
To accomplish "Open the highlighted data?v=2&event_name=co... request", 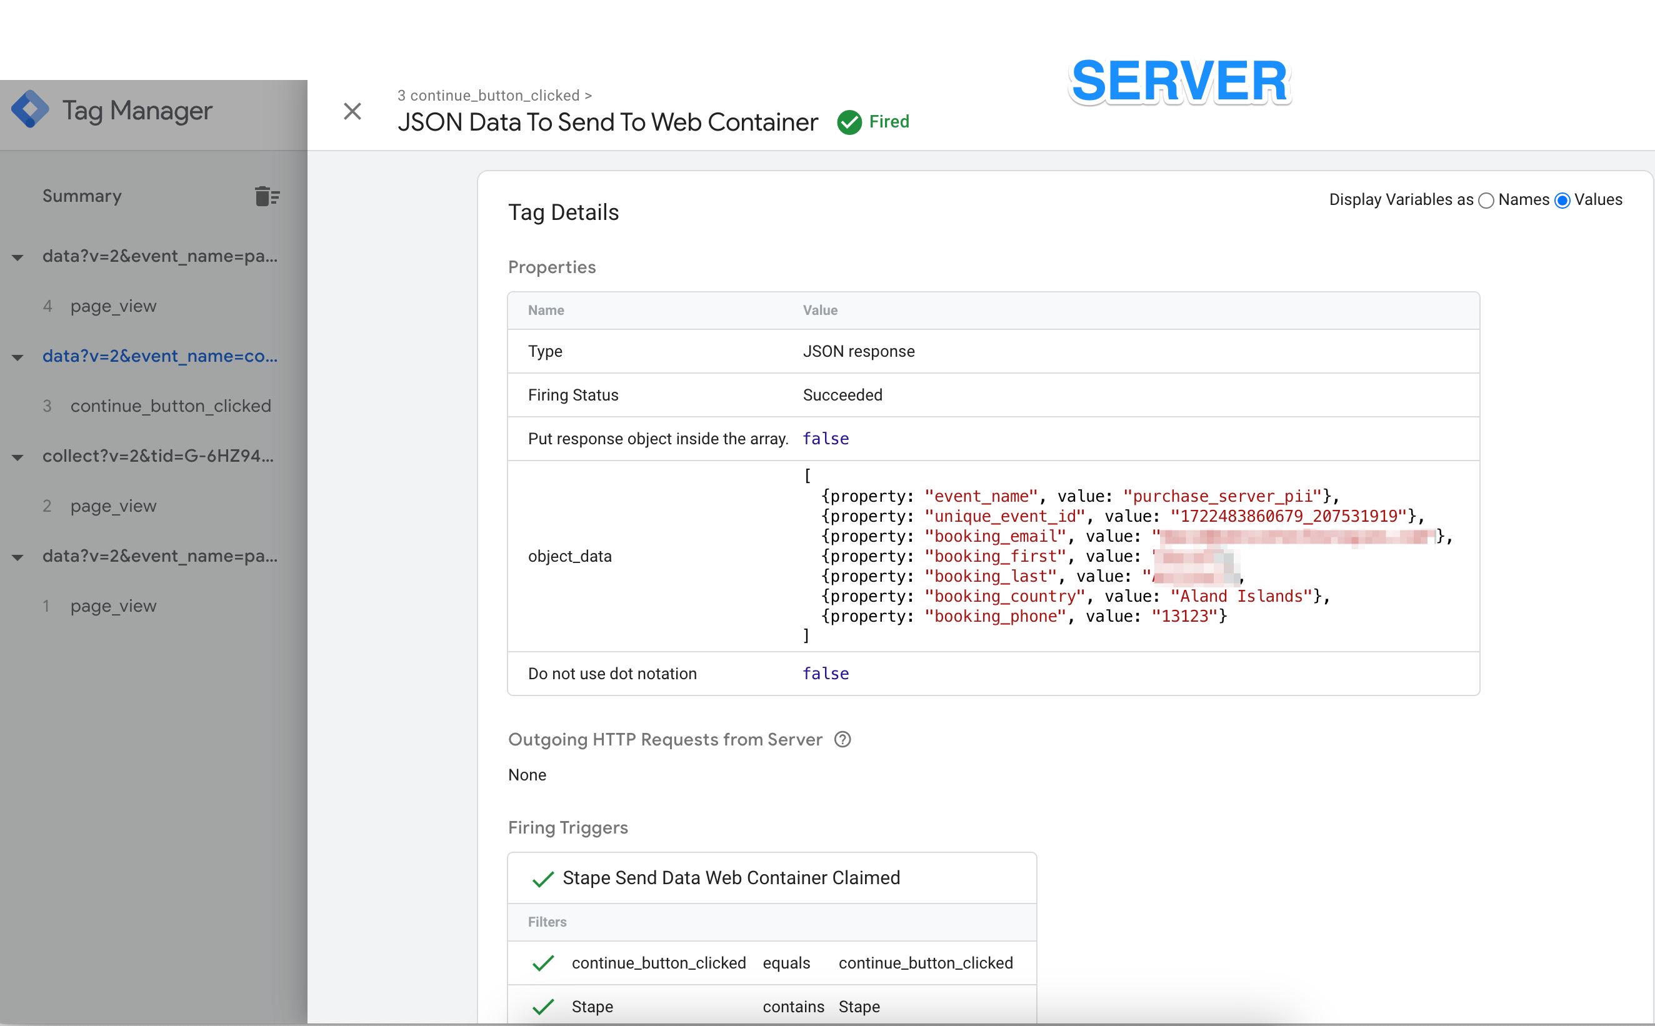I will coord(160,356).
